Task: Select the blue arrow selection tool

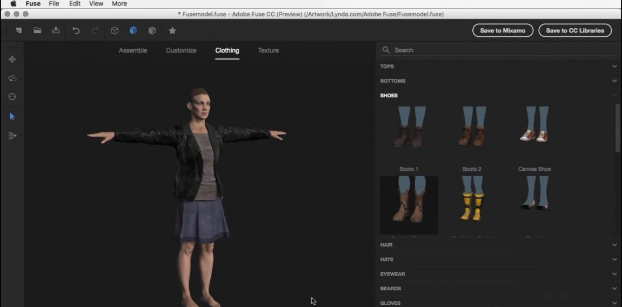Action: (x=12, y=116)
